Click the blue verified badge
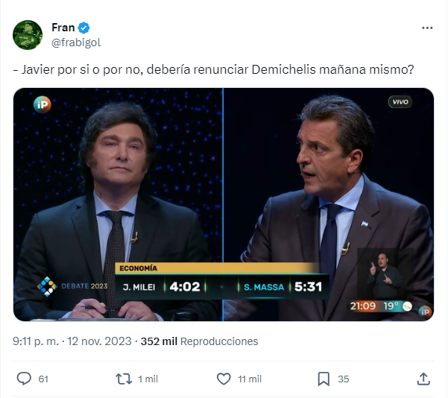This screenshot has width=448, height=398. 84,28
